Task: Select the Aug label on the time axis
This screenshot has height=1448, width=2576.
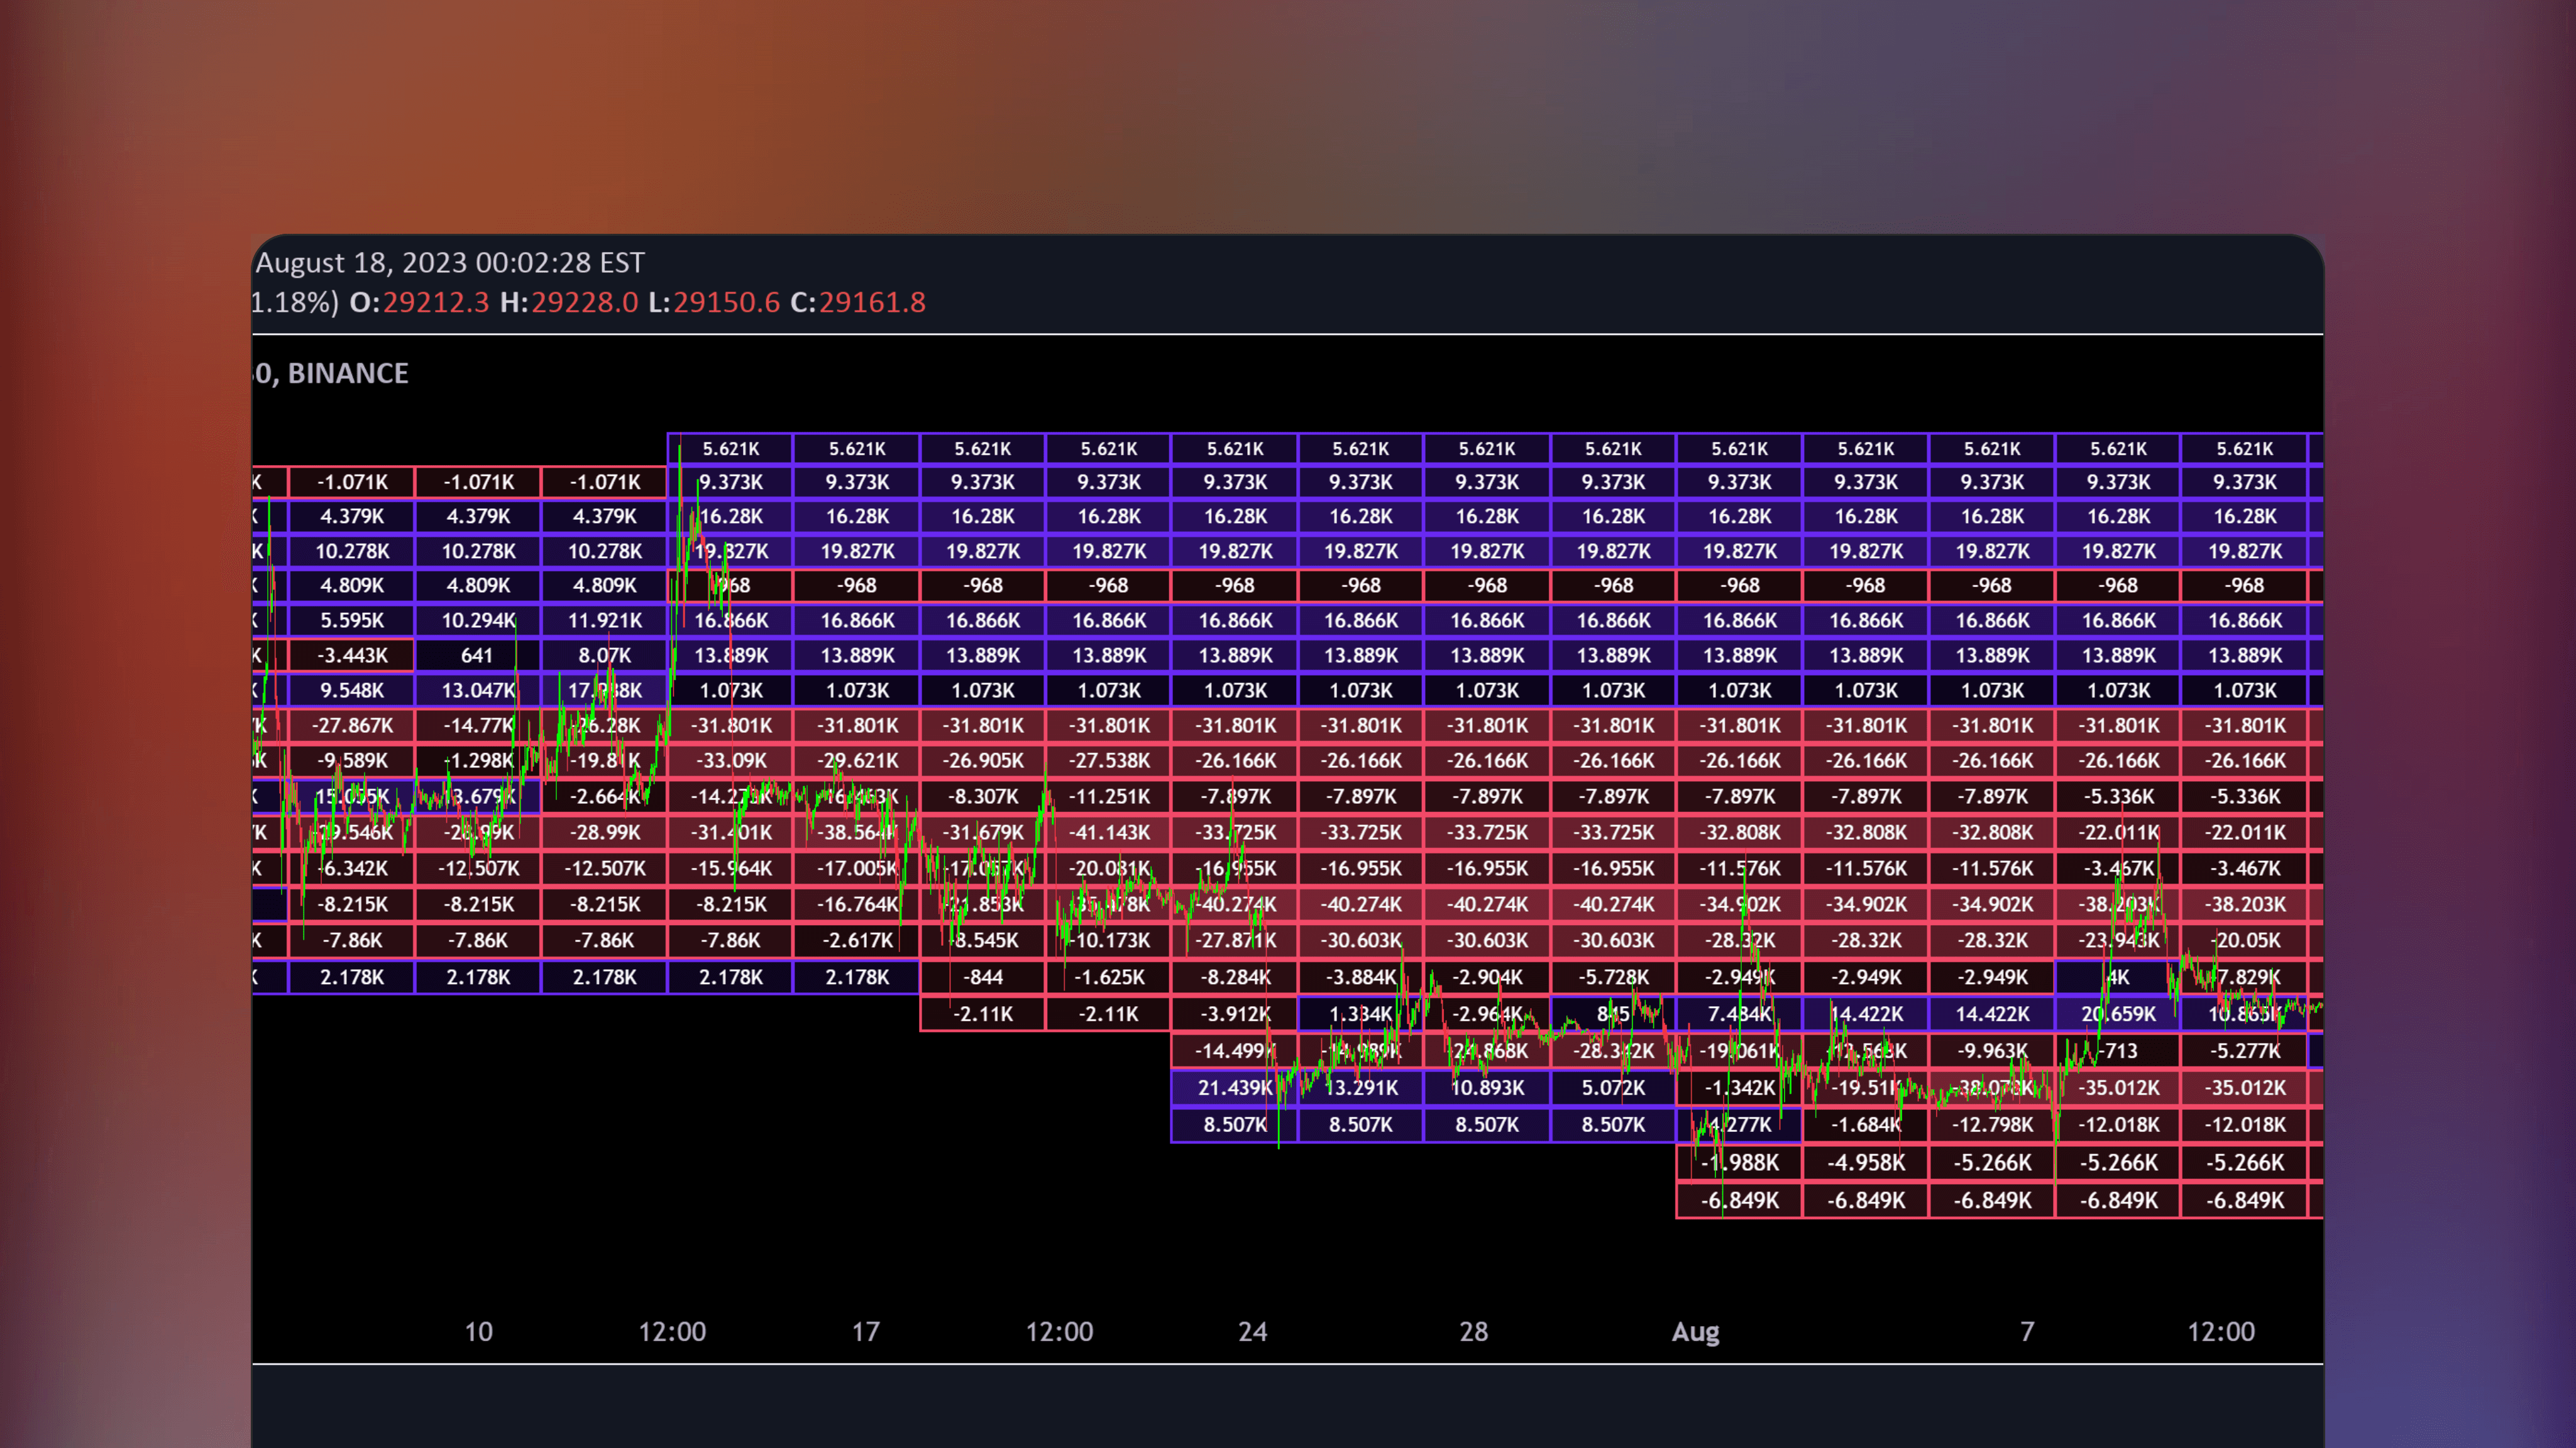Action: pos(1695,1331)
